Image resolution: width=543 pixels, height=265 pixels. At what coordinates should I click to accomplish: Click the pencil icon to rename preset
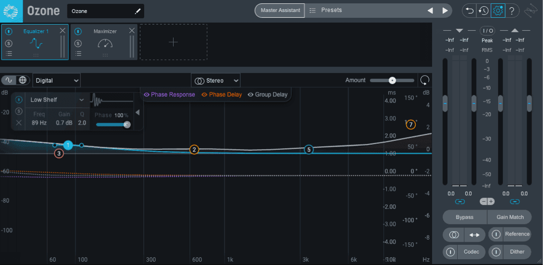pyautogui.click(x=138, y=12)
